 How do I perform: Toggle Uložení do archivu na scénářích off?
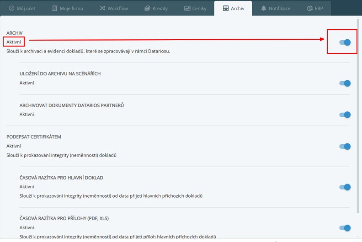click(345, 83)
